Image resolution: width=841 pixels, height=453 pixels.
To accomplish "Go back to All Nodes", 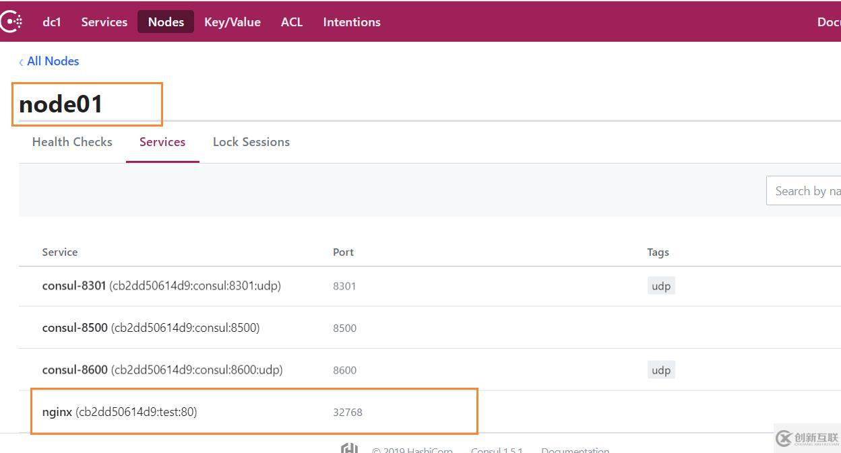I will click(x=49, y=61).
